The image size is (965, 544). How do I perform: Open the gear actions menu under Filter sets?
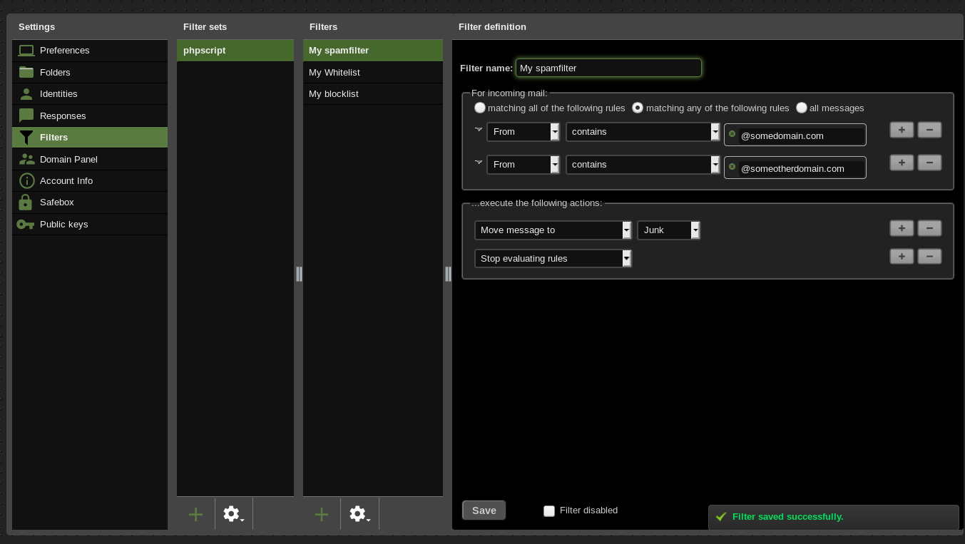pyautogui.click(x=233, y=514)
